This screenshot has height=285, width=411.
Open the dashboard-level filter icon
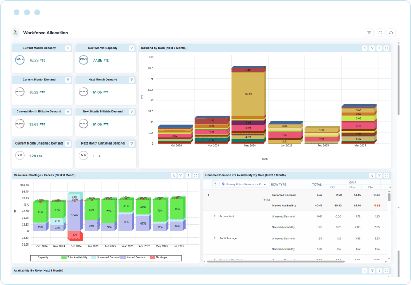(x=369, y=33)
